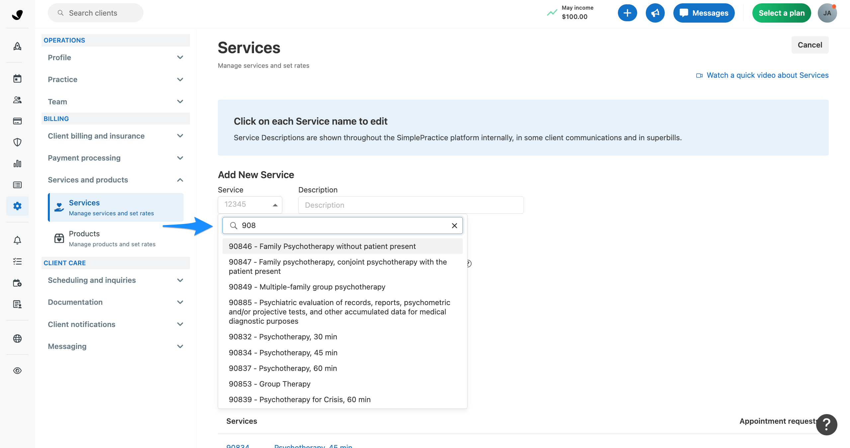Click the Services table column header
Image resolution: width=850 pixels, height=448 pixels.
[242, 421]
